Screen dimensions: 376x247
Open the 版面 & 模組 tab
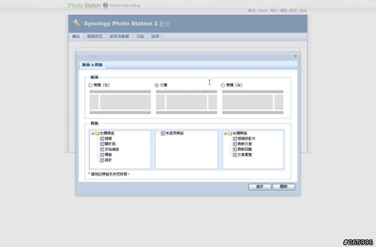pos(93,65)
